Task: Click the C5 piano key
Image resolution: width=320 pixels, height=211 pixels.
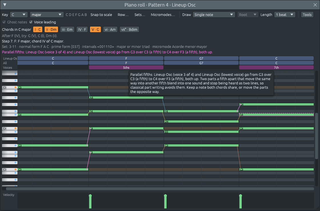Action: [x=10, y=87]
